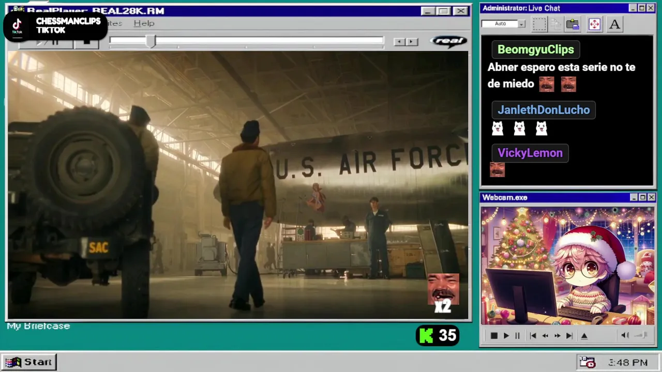
Task: Open the Start button on taskbar
Action: pos(29,362)
